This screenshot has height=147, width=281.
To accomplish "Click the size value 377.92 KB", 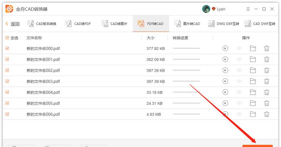I will (x=155, y=49).
